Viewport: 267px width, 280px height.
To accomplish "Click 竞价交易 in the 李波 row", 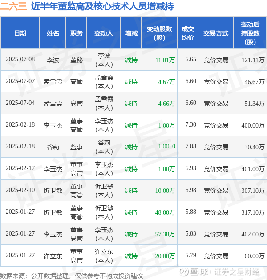I will tap(216, 60).
